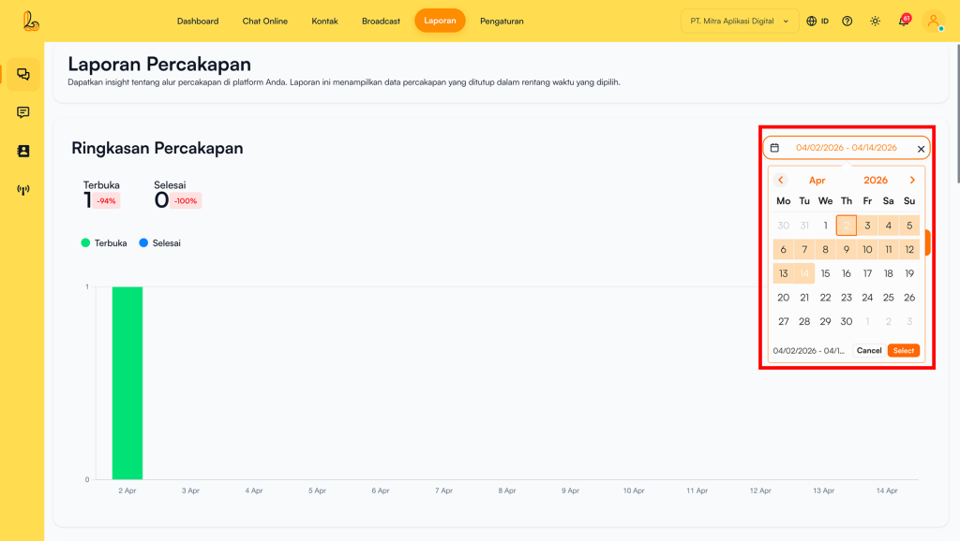960x541 pixels.
Task: Open the contact card sidebar icon
Action: click(x=23, y=151)
